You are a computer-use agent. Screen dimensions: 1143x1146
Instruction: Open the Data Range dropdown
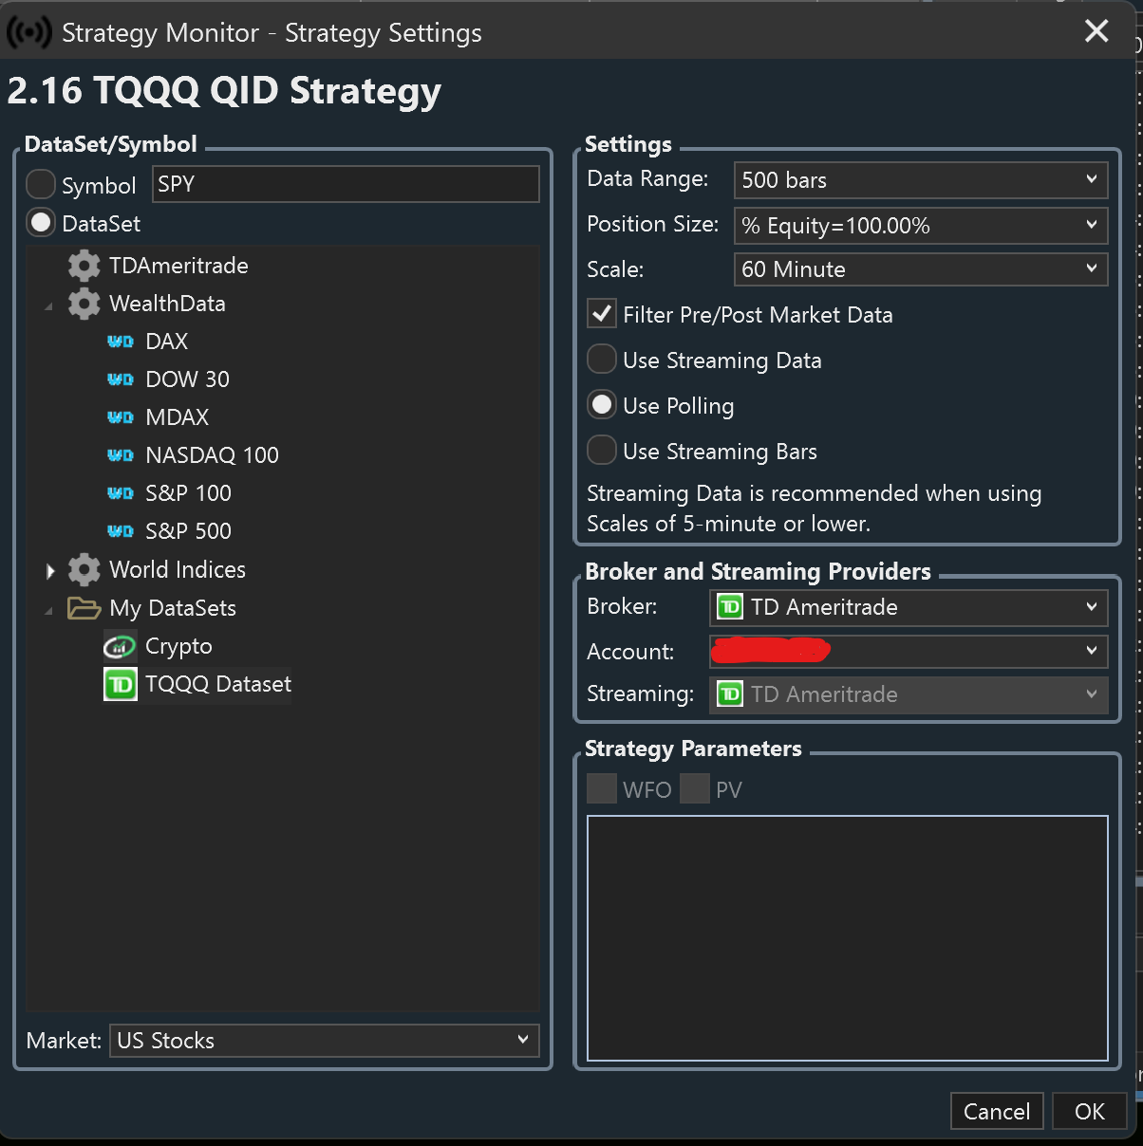(920, 179)
